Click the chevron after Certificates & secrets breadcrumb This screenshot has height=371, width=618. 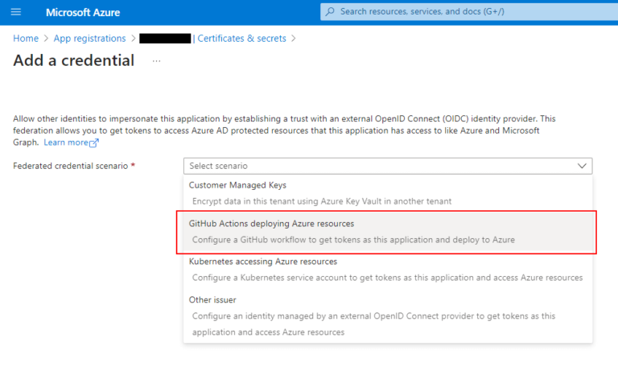point(294,39)
